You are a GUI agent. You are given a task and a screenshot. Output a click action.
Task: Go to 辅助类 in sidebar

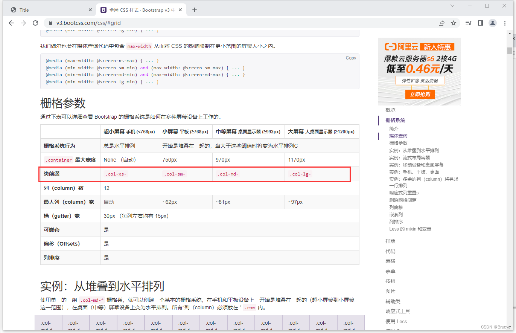tap(393, 301)
